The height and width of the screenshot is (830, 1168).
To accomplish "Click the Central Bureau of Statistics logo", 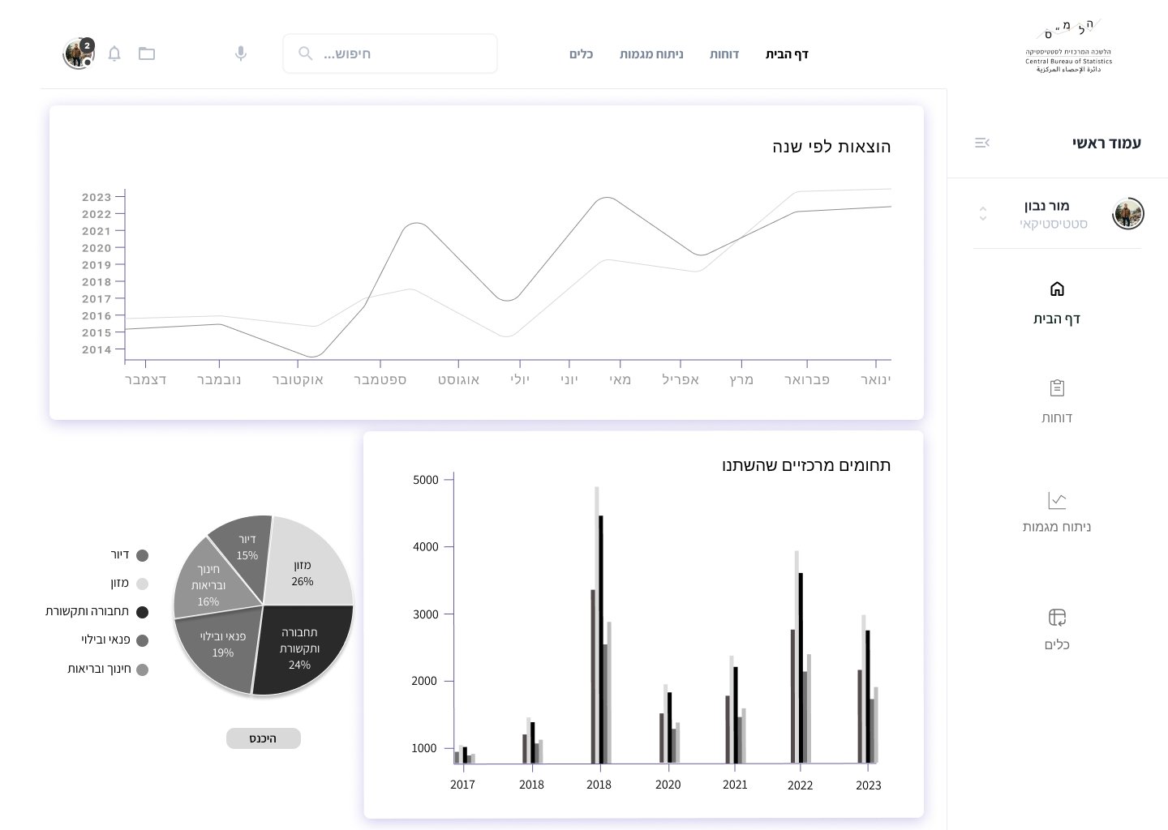I will coord(1068,46).
